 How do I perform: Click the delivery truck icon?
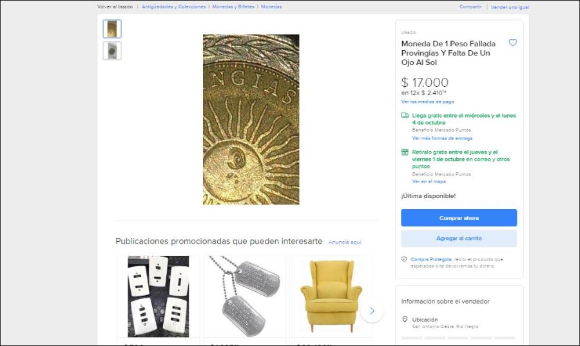click(405, 116)
